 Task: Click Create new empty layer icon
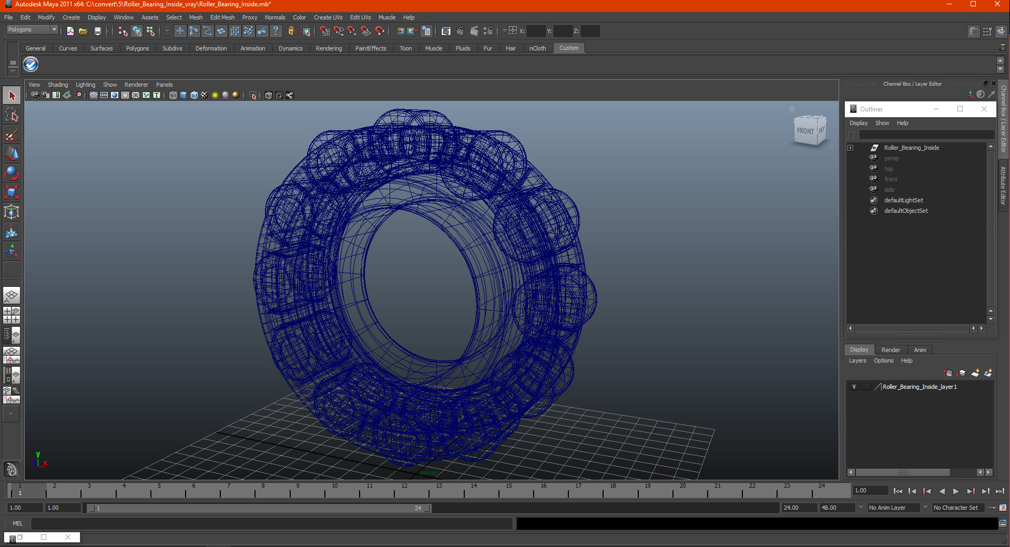975,373
